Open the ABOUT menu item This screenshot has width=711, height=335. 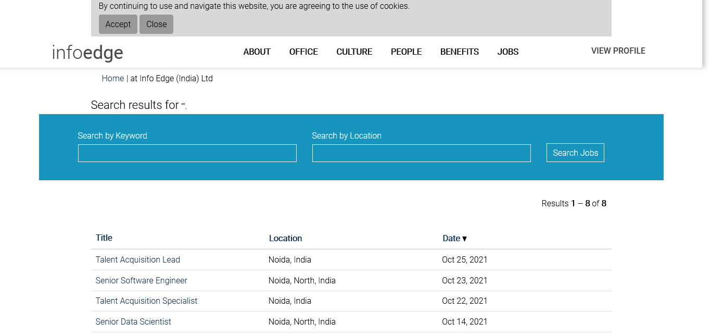click(257, 52)
